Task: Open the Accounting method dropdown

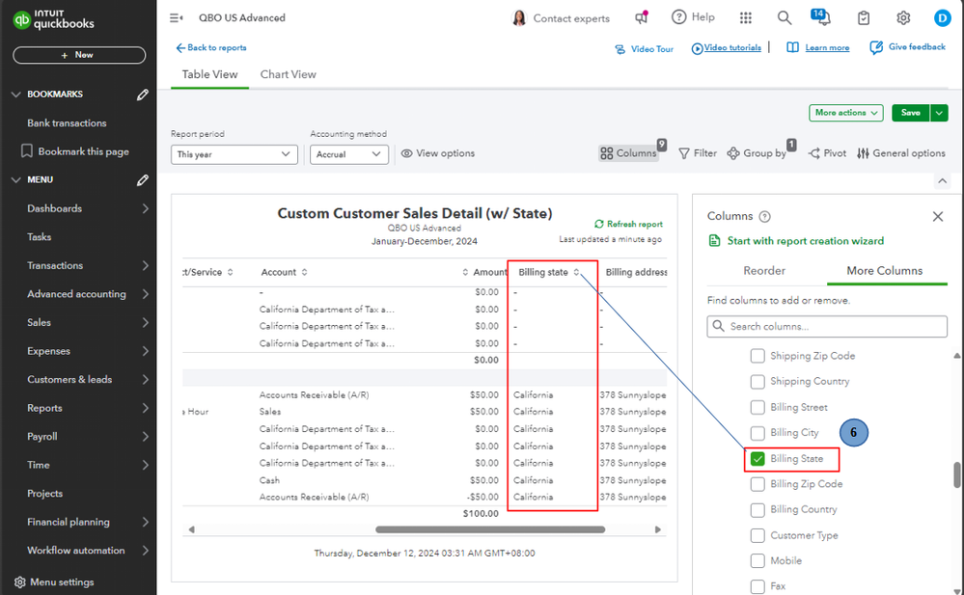Action: tap(349, 154)
